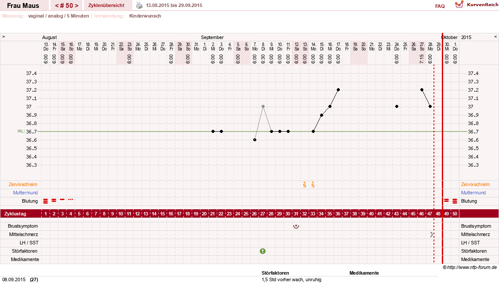The width and height of the screenshot is (499, 290).
Task: Click the bleeding icon on cycle day 2
Action: (x=54, y=200)
